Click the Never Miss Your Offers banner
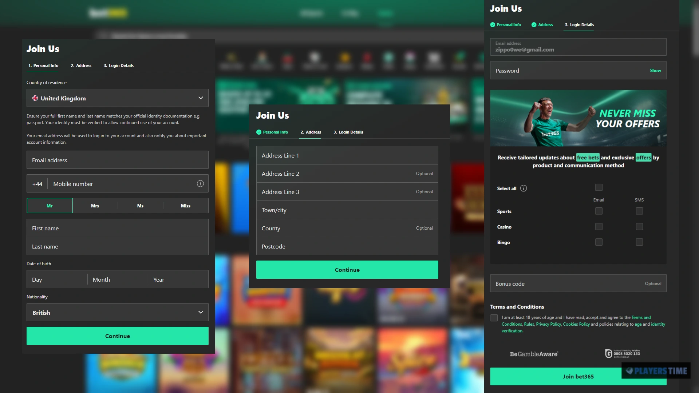Viewport: 699px width, 393px height. coord(578,118)
